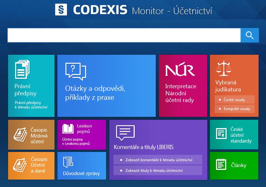
Task: Click the comment bubble icon for Komentáře
Action: click(125, 133)
